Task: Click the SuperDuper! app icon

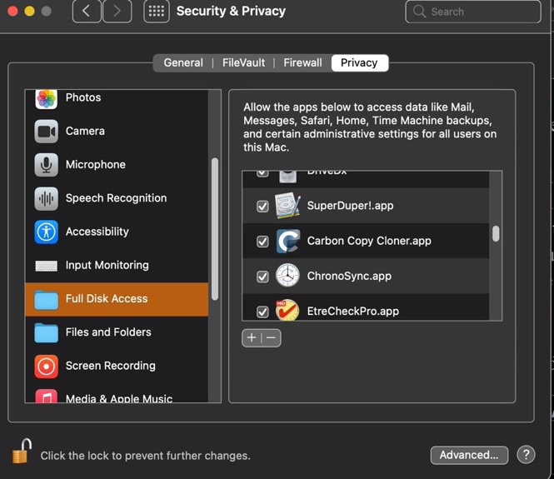Action: [x=288, y=206]
